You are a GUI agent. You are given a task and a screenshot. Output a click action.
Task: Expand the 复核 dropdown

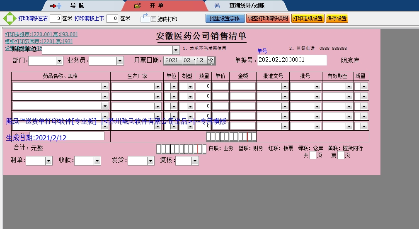(195, 161)
